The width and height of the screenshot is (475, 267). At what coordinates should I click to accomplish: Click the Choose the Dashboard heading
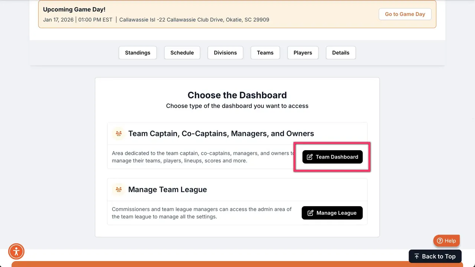237,95
